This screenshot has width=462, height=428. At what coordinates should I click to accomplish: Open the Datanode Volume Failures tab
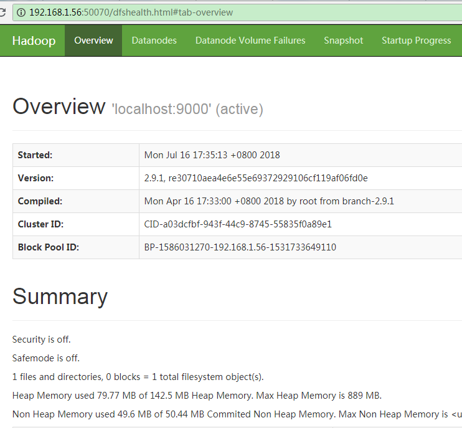(x=250, y=40)
